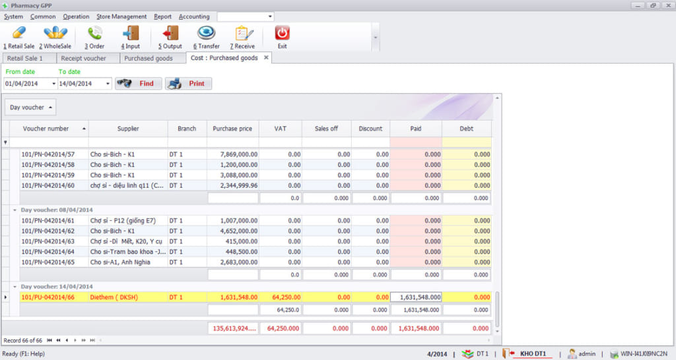Select voucher 101/PN-042014/64 row
The width and height of the screenshot is (676, 360).
(255, 252)
